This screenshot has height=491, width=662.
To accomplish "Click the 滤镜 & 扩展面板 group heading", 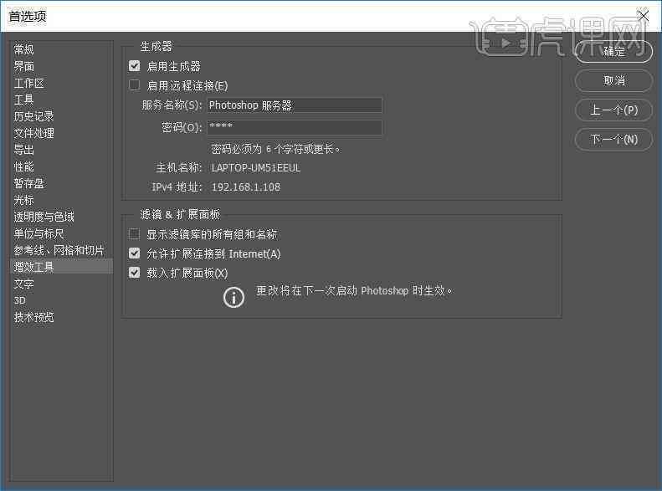I will tap(180, 215).
